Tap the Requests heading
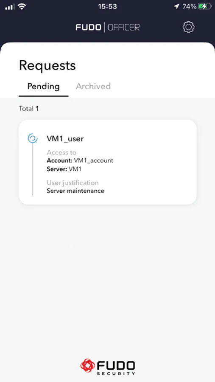215x382 pixels. (x=47, y=66)
